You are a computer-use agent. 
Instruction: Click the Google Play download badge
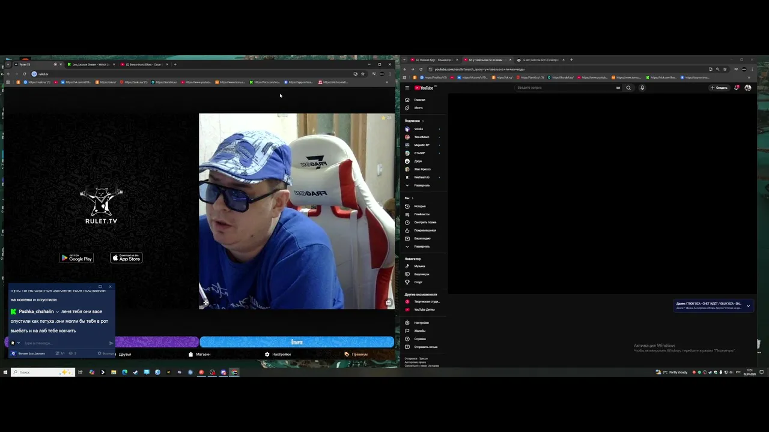point(76,258)
